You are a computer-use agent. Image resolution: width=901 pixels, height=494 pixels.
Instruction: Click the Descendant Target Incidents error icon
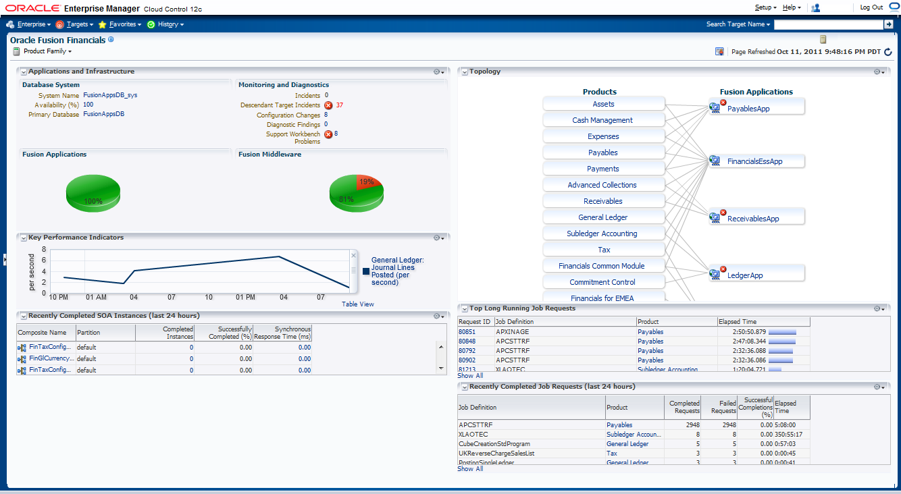pos(328,105)
